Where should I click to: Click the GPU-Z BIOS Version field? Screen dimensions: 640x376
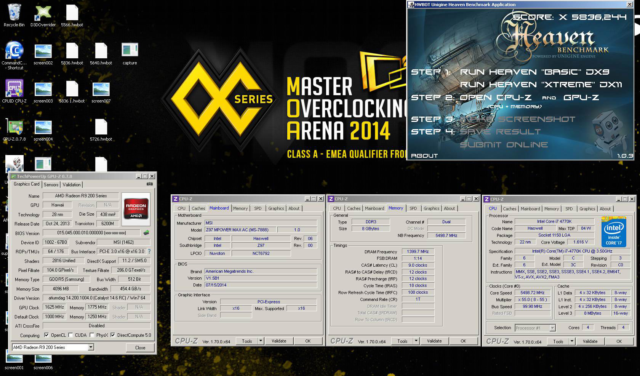(91, 233)
